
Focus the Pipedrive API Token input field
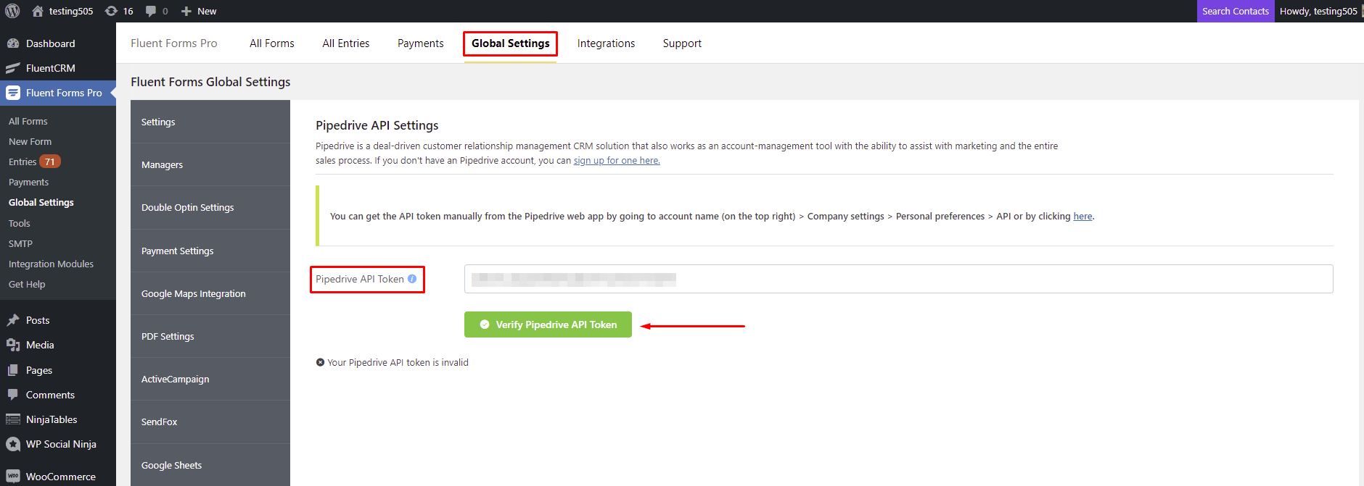pos(898,279)
